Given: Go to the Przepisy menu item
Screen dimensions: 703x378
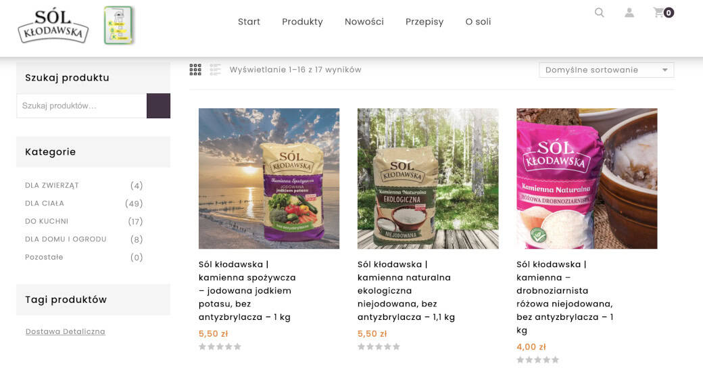Looking at the screenshot, I should (425, 22).
